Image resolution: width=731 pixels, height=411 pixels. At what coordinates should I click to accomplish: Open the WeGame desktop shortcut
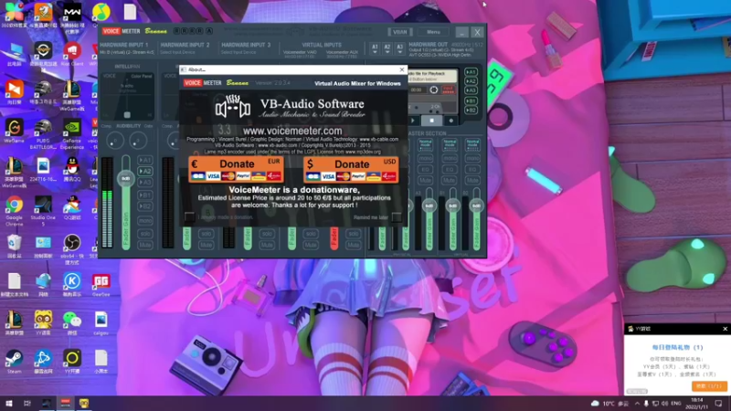[14, 132]
